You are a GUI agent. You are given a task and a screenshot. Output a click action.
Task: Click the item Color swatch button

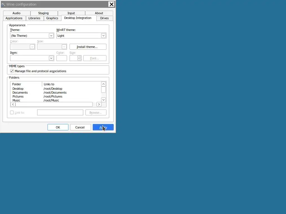pos(62,58)
